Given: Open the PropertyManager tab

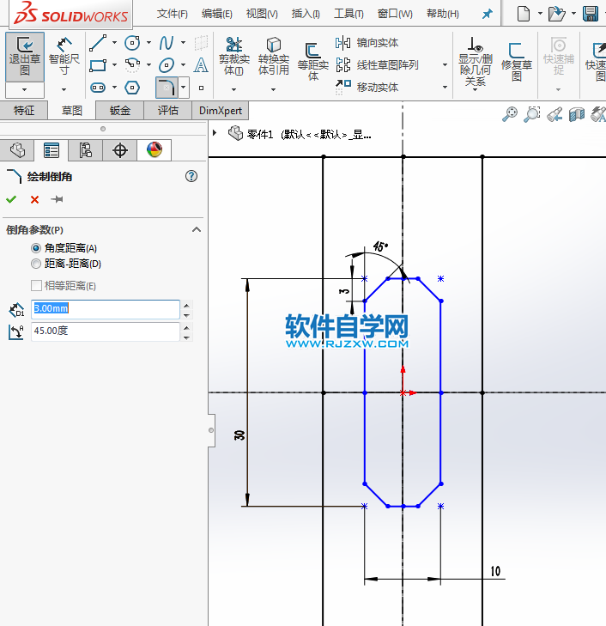Looking at the screenshot, I should tap(52, 150).
